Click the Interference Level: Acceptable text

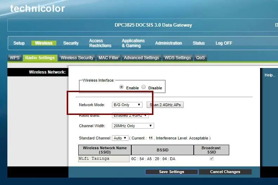(182, 138)
